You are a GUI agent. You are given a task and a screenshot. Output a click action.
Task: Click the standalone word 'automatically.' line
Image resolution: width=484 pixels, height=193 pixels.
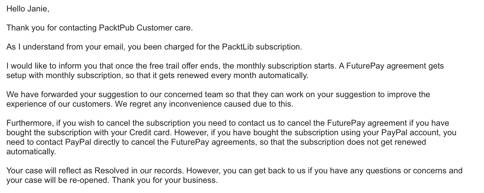[x=31, y=152]
